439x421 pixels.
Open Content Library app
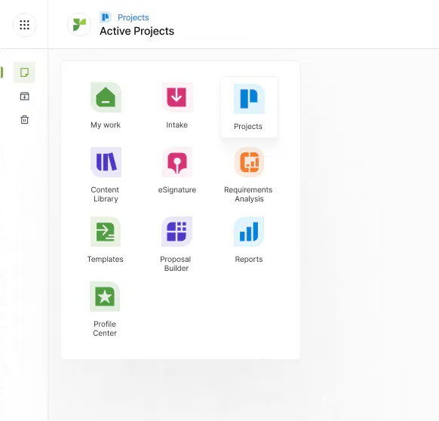click(x=106, y=175)
